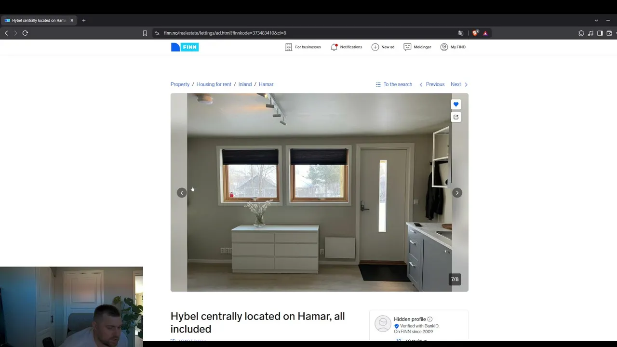Image resolution: width=617 pixels, height=347 pixels.
Task: Return To the search results
Action: click(394, 84)
